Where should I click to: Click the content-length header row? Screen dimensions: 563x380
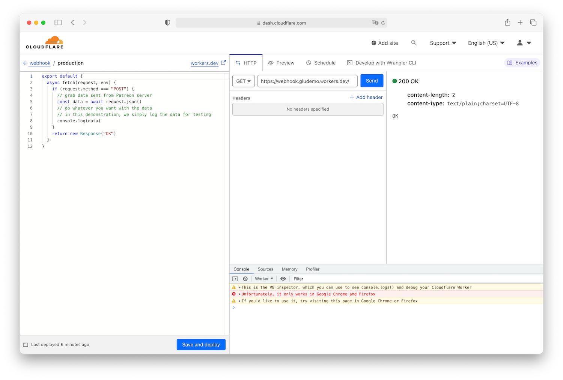(431, 95)
